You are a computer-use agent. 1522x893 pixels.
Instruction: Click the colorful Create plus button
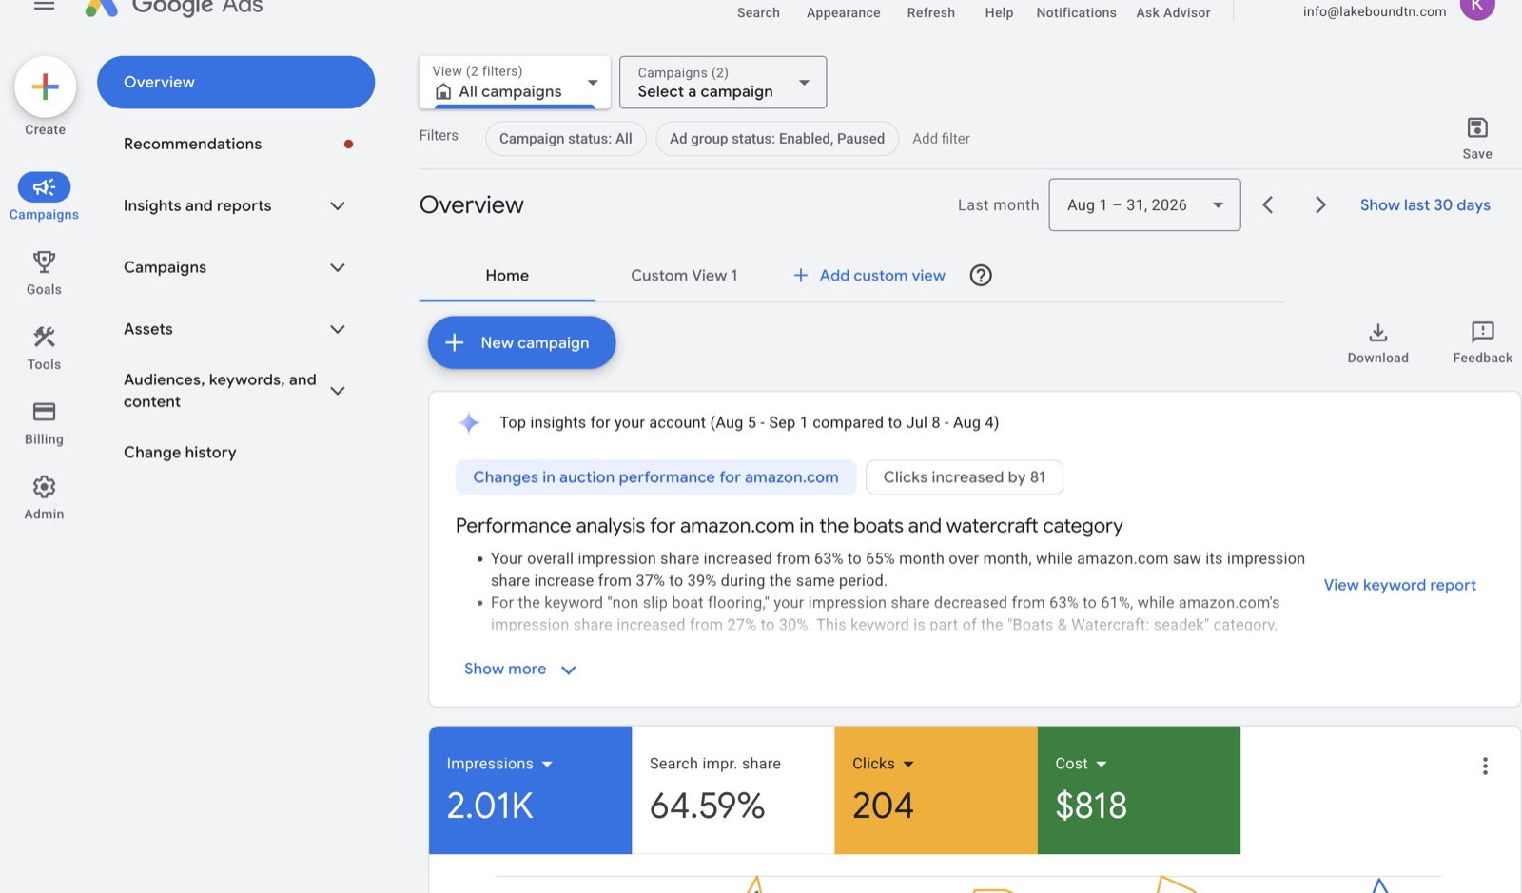coord(45,87)
